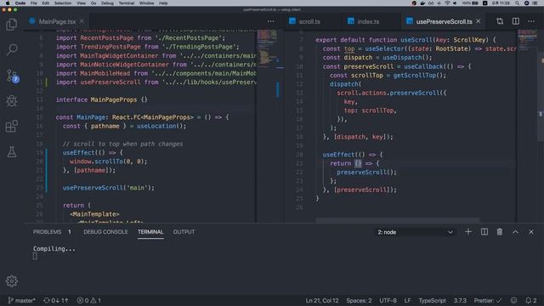Click the master branch indicator
Image resolution: width=544 pixels, height=306 pixels.
21,300
